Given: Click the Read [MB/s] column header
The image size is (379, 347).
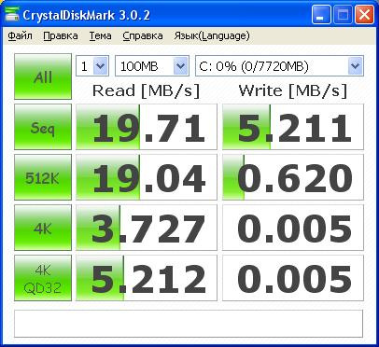Looking at the screenshot, I should click(146, 91).
